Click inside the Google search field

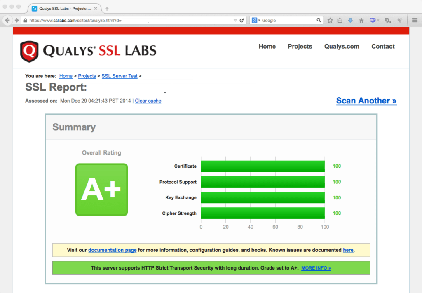(x=288, y=20)
